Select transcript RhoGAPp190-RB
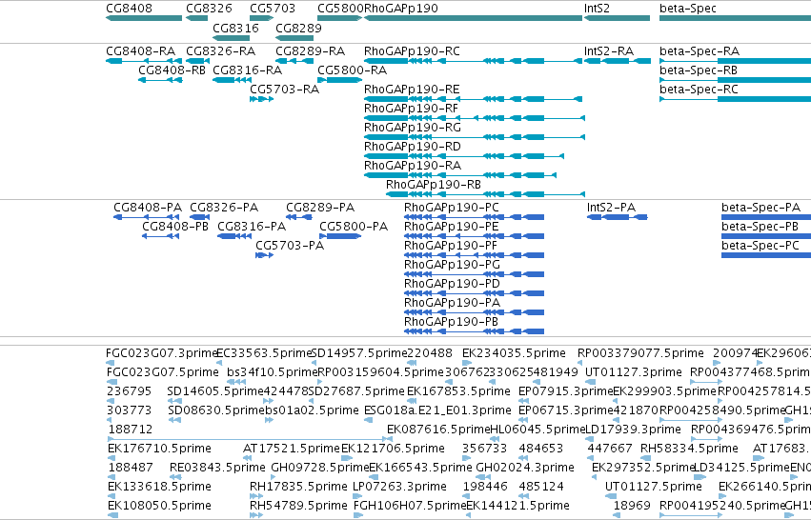811x520 pixels. 434,185
